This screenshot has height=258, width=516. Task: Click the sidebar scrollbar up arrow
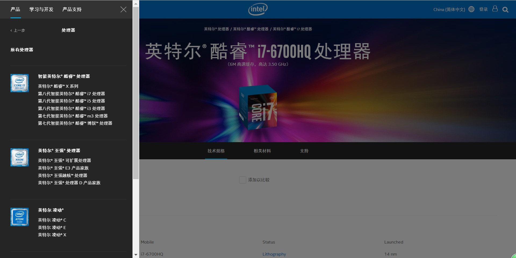[x=136, y=4]
